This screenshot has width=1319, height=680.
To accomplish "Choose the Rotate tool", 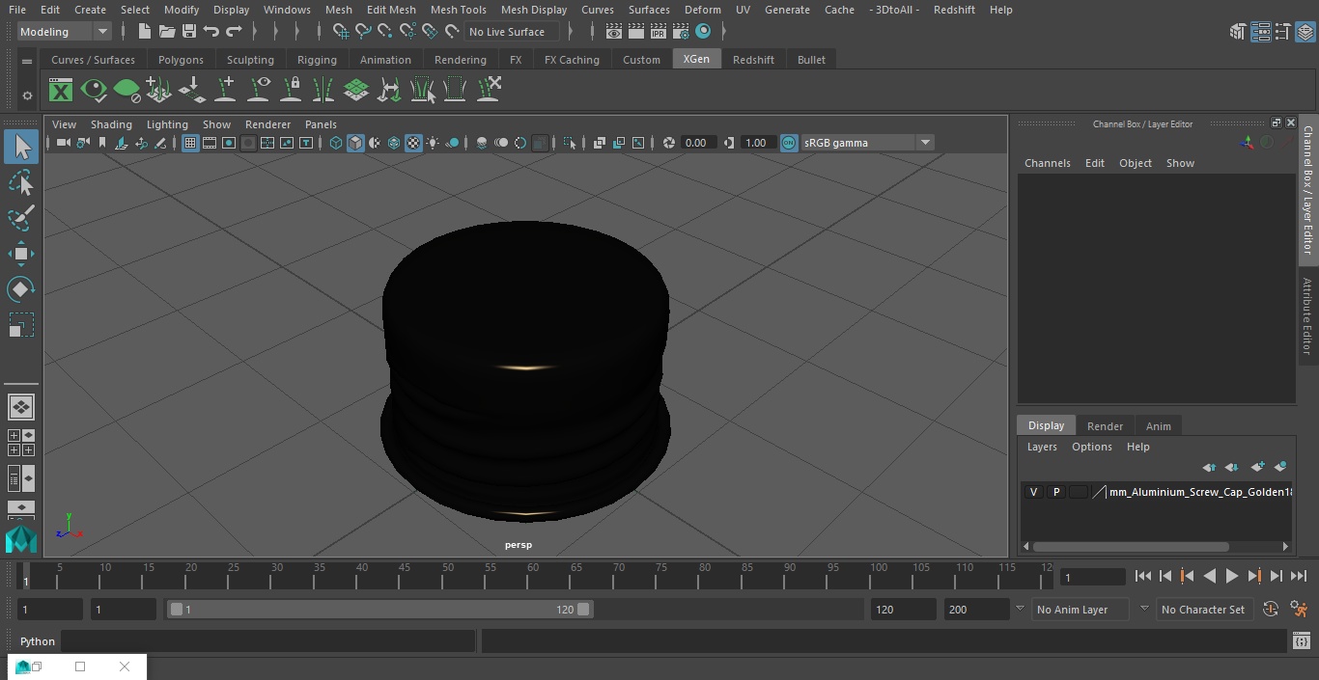I will click(x=21, y=289).
